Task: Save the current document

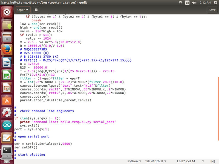Action: [212, 10]
